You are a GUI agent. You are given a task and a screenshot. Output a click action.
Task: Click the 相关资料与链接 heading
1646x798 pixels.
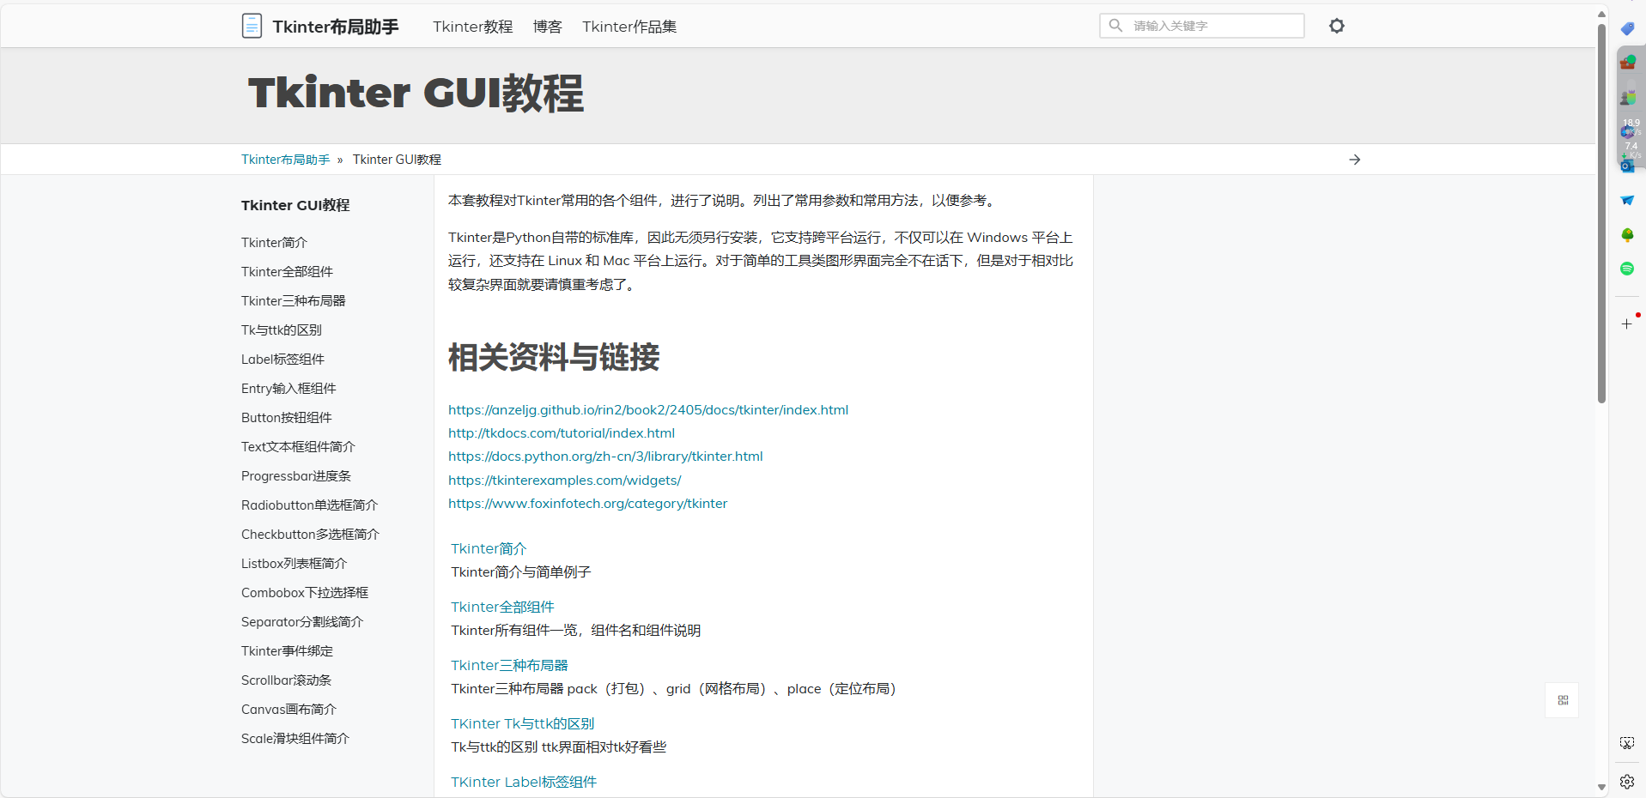pyautogui.click(x=554, y=357)
